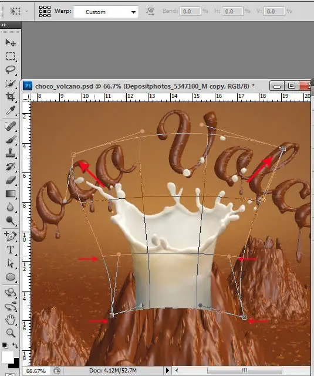The width and height of the screenshot is (314, 376).
Task: Swap foreground and background colors
Action: (x=15, y=345)
